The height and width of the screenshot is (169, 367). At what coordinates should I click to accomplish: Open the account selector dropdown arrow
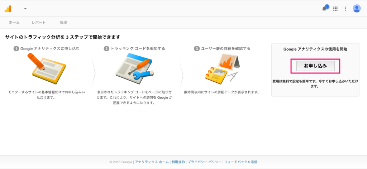[x=25, y=9]
